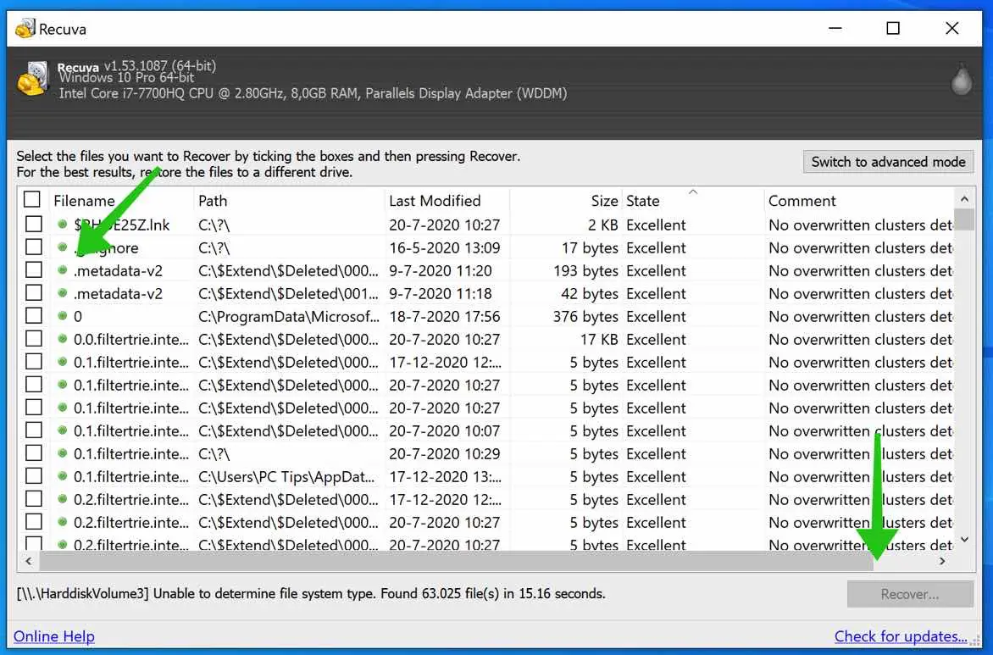Click the date 18-7-2020 17:56

[x=445, y=316]
